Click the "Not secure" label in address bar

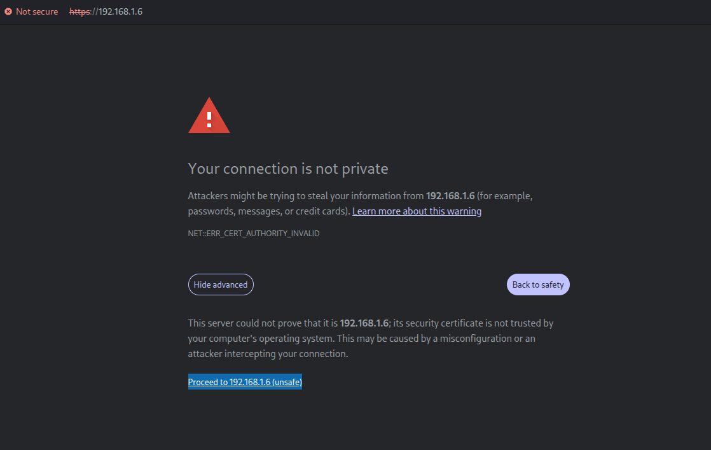pos(37,11)
